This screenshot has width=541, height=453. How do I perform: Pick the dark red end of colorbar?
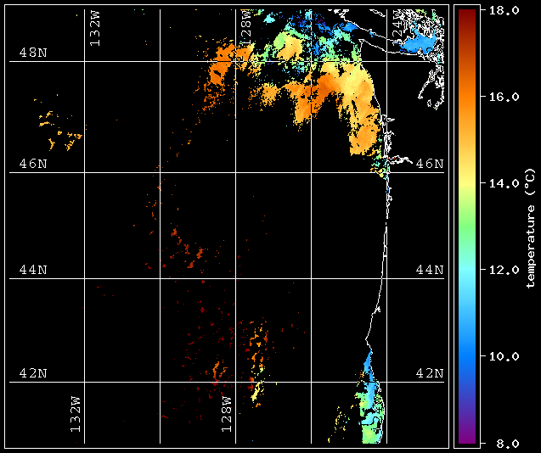click(x=466, y=17)
